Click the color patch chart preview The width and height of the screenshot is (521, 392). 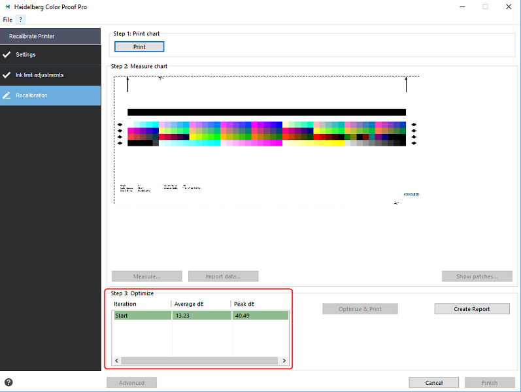[x=267, y=134]
